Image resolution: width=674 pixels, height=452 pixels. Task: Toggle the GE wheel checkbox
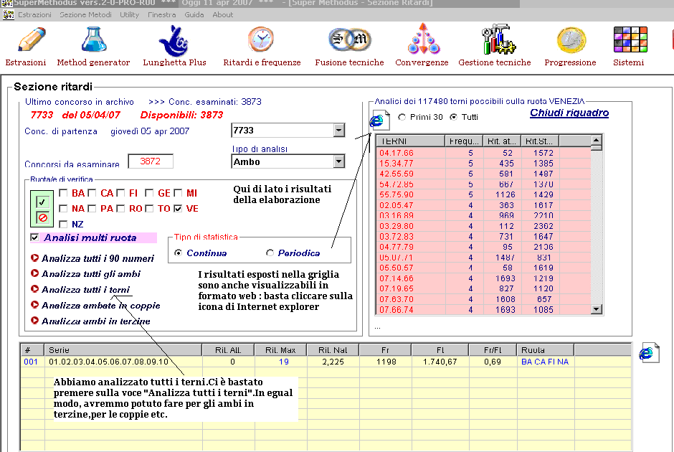click(149, 193)
